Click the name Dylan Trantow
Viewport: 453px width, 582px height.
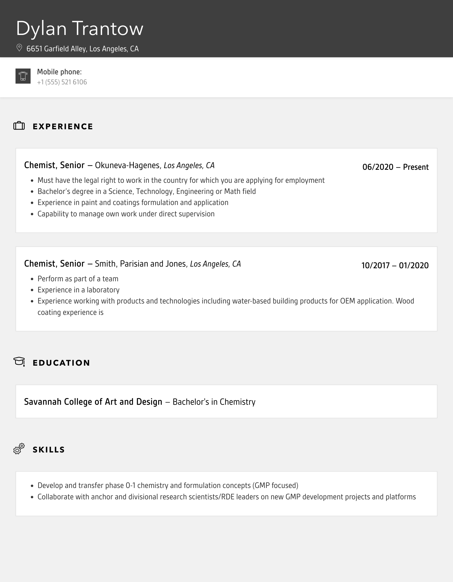coord(80,28)
